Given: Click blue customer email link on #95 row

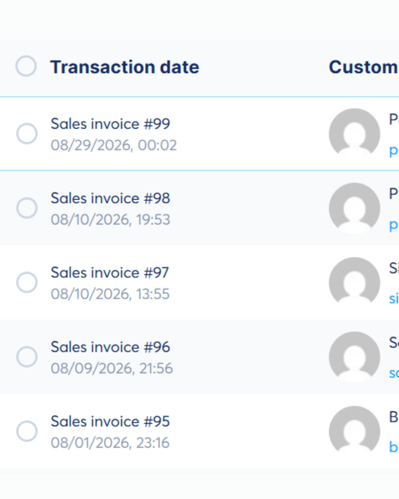Looking at the screenshot, I should (394, 447).
